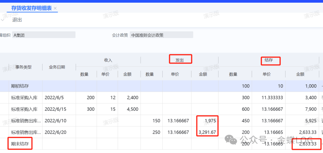Close the 存货收发存明细表 tab
The height and width of the screenshot is (153, 323).
(55, 8)
